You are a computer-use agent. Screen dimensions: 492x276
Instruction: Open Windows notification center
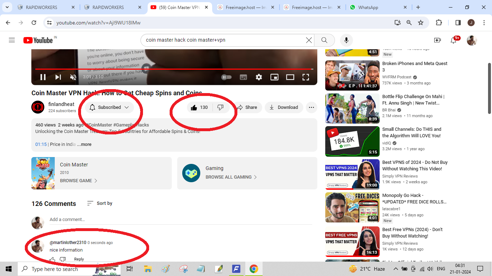(480, 269)
